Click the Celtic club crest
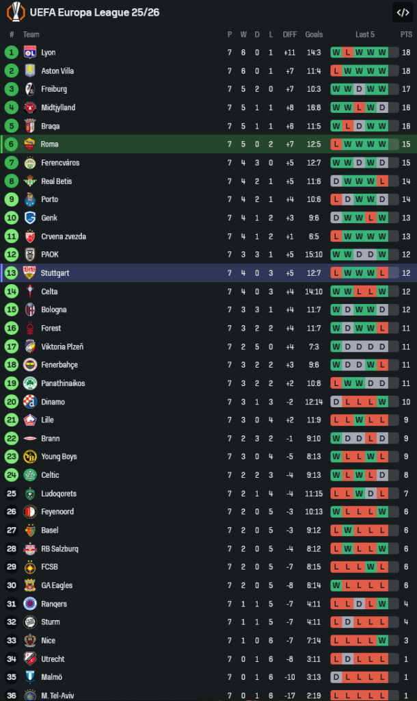This screenshot has width=417, height=701. click(29, 475)
